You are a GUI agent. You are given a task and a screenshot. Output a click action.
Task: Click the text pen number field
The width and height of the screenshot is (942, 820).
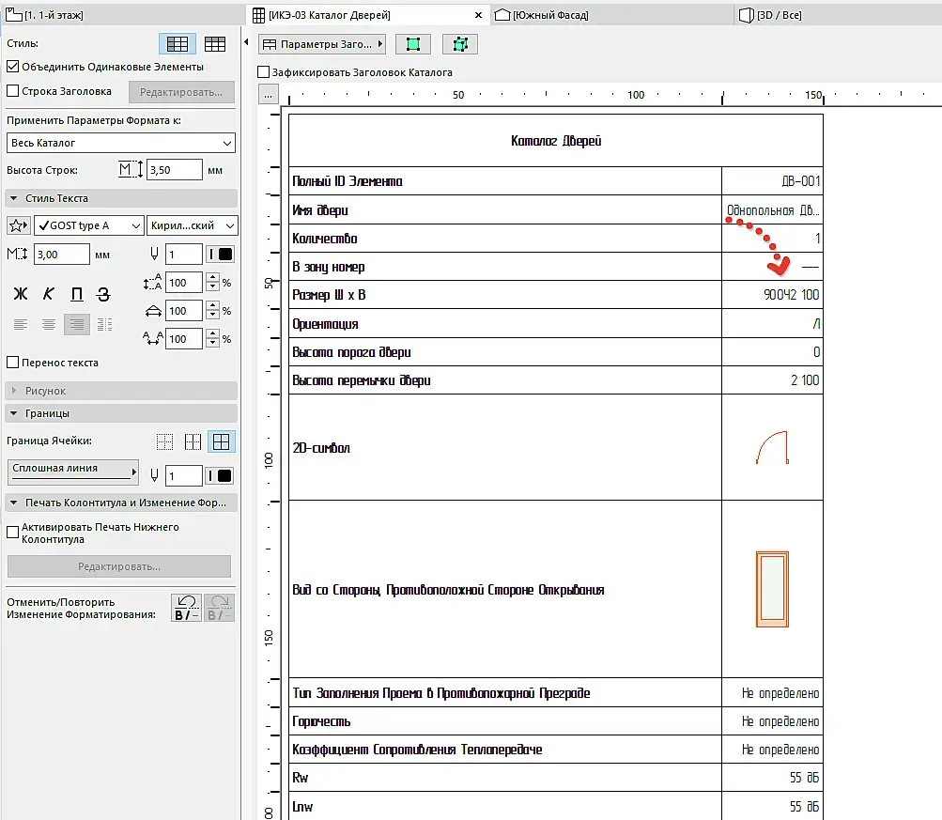coord(184,255)
